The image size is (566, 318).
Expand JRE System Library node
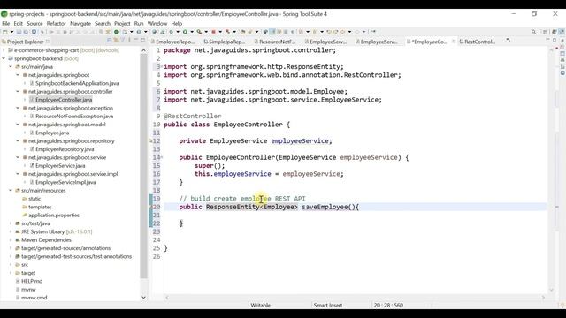11,231
